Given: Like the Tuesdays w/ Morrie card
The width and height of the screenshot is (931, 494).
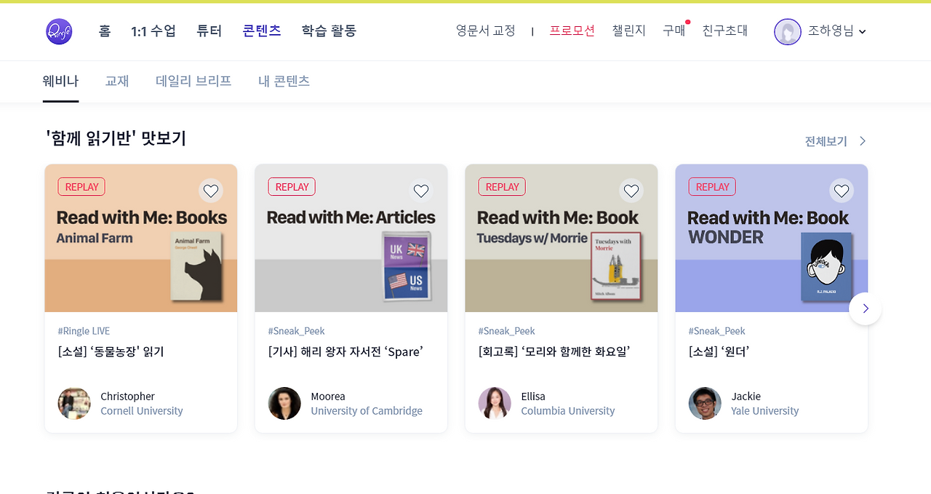Looking at the screenshot, I should tap(631, 191).
